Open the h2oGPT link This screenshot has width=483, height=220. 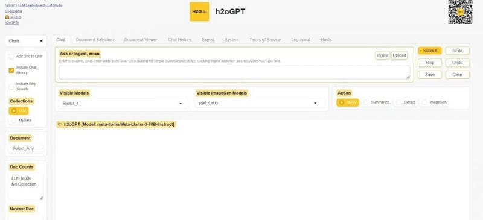[x=11, y=5]
